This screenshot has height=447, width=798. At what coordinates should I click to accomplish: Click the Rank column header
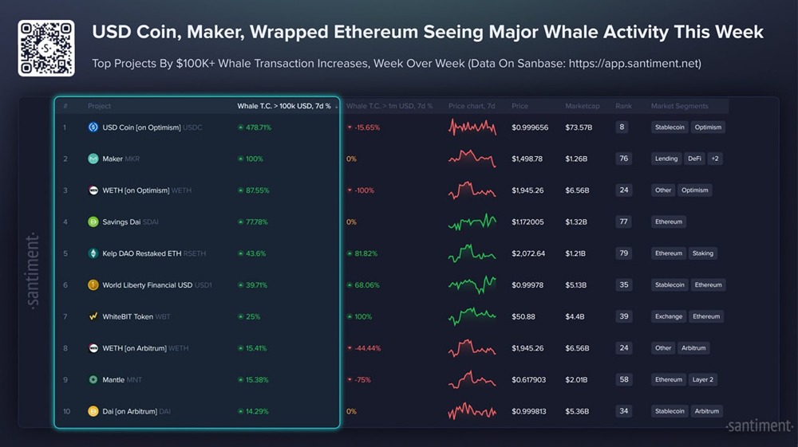[x=622, y=106]
